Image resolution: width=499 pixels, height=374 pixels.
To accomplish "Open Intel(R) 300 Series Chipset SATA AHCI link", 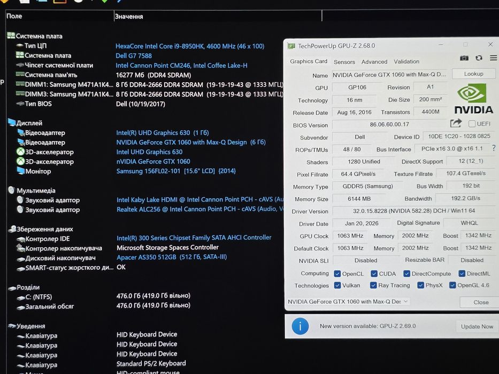I will [x=194, y=238].
